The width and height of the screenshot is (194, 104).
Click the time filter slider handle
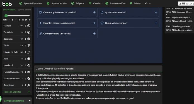(6, 16)
